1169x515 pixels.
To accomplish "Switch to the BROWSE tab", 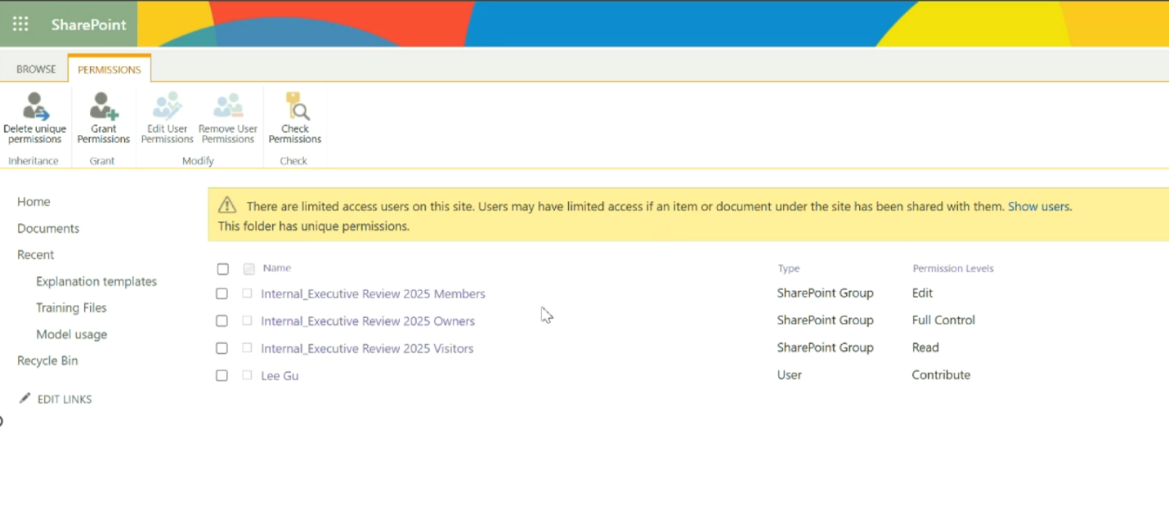I will pyautogui.click(x=35, y=69).
